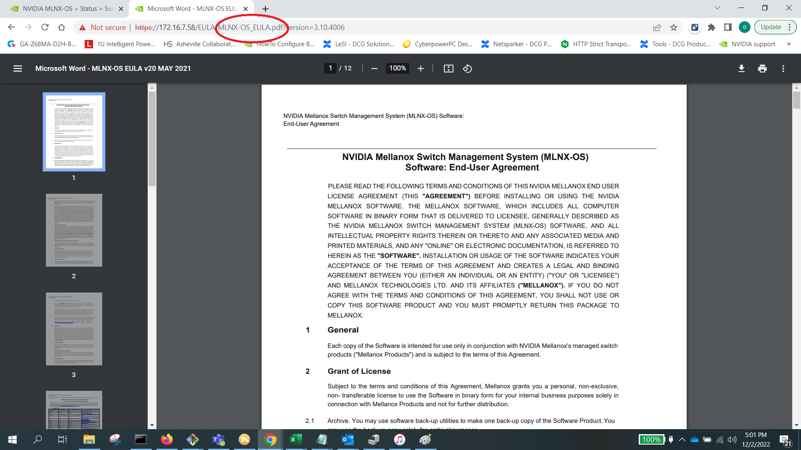Open the Windows Start menu
The height and width of the screenshot is (450, 801).
[12, 440]
